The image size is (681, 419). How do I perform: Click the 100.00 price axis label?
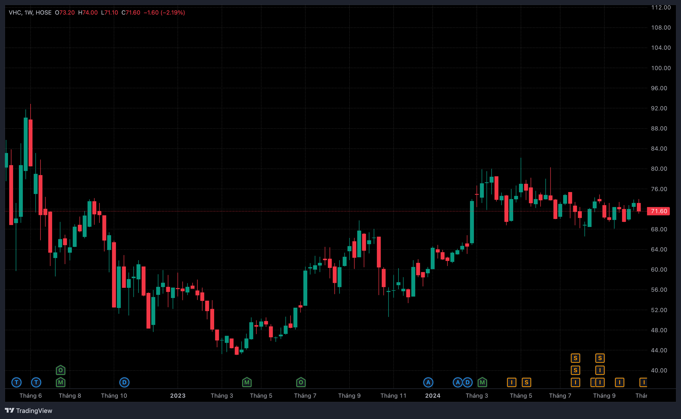click(x=661, y=68)
